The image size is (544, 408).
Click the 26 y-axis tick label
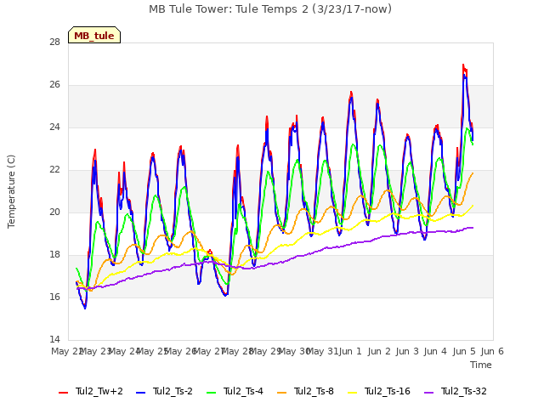[54, 85]
